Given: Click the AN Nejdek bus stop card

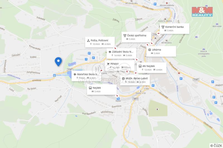Looking at the screenshot, I should click(x=152, y=68).
